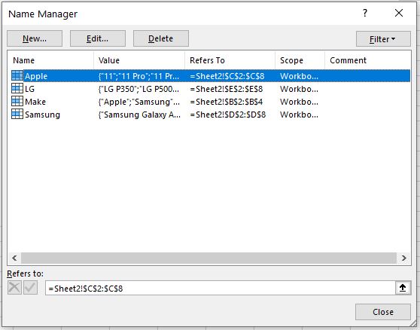Click reference =Sheet2!$C$2:$C$8 in Apple row
420x330 pixels.
tap(227, 76)
